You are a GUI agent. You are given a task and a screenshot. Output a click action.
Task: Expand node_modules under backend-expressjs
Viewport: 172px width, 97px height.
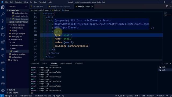click(17, 28)
